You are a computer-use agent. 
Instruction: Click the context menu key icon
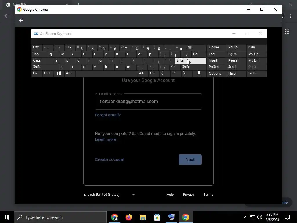(199, 73)
